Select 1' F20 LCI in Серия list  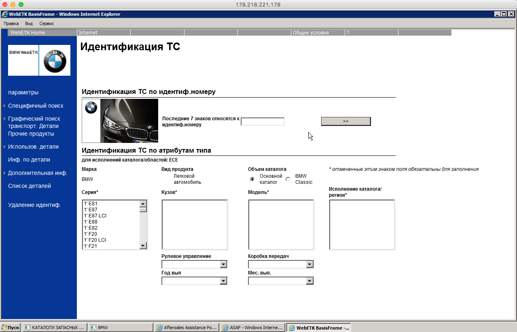pyautogui.click(x=95, y=240)
